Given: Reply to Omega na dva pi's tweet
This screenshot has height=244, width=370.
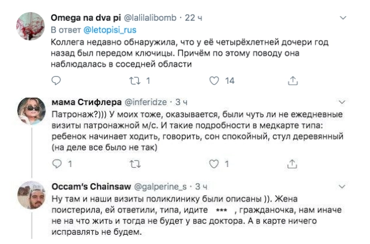Looking at the screenshot, I should point(55,81).
